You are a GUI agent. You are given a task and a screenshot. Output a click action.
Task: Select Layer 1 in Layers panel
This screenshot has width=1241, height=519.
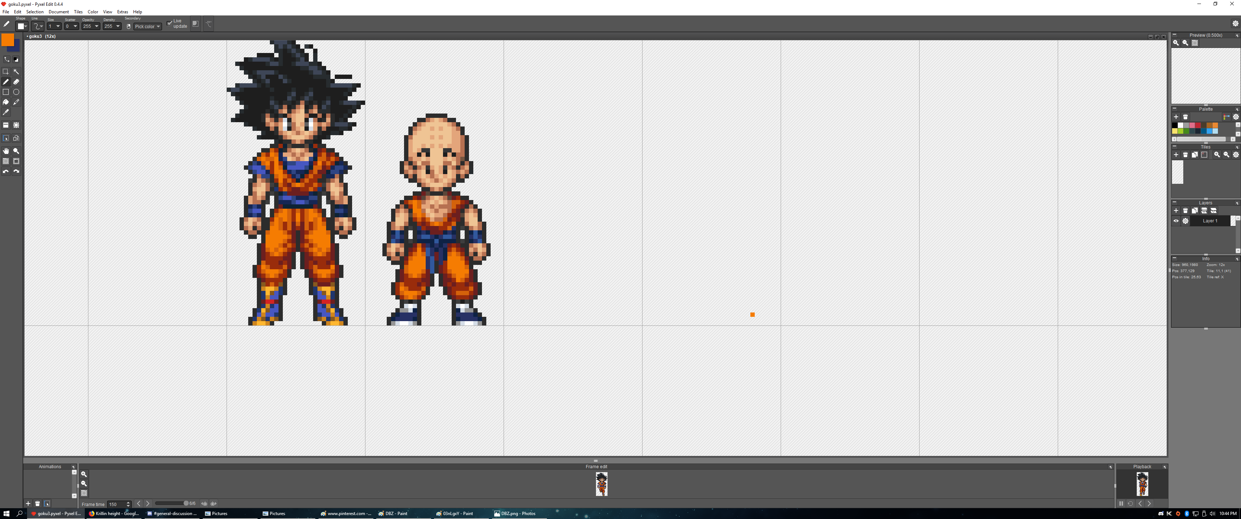point(1210,221)
